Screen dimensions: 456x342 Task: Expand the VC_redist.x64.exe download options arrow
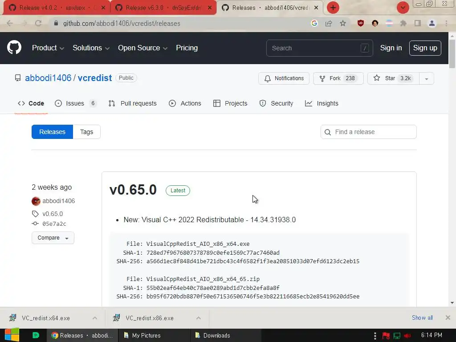pyautogui.click(x=95, y=318)
